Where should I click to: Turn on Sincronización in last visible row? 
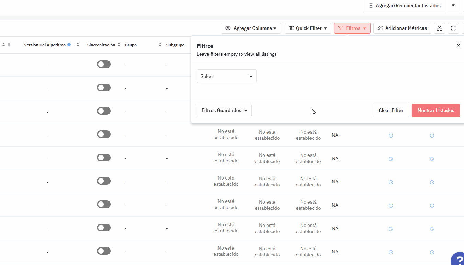point(104,251)
